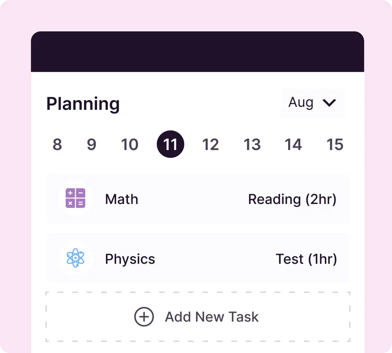The image size is (392, 353).
Task: Click the highlighted date 11
Action: [170, 144]
